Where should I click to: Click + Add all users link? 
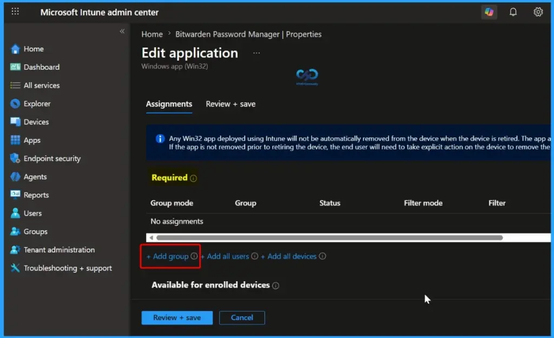coord(225,256)
